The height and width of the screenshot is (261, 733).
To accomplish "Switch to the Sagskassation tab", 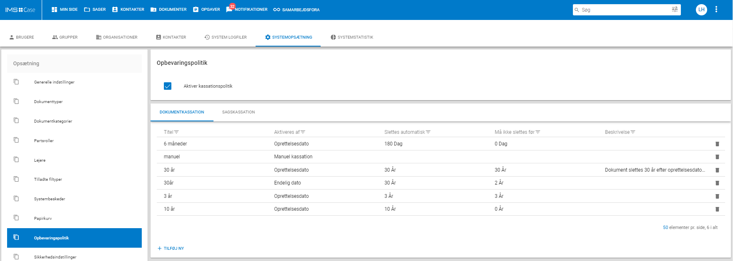I will [x=238, y=112].
